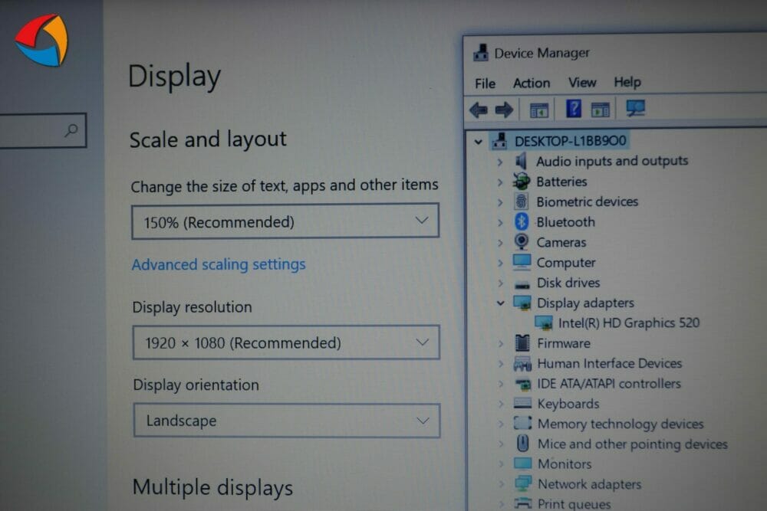Click the Device Manager title bar icon
The height and width of the screenshot is (511, 767).
pos(481,53)
